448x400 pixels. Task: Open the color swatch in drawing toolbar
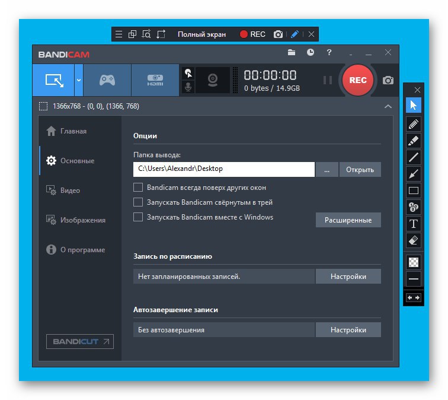414,262
